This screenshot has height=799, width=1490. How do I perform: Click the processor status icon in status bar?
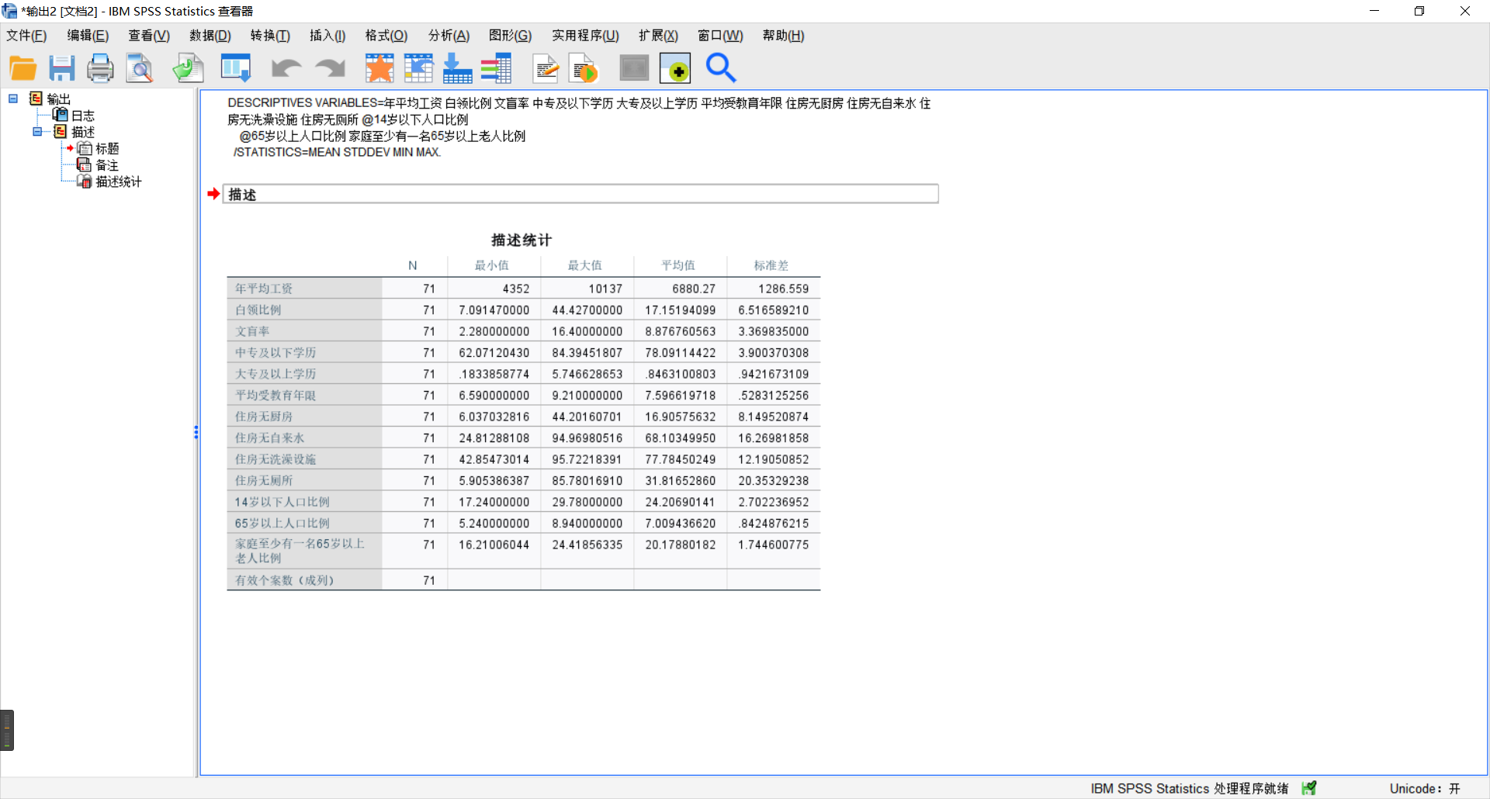pyautogui.click(x=1309, y=788)
